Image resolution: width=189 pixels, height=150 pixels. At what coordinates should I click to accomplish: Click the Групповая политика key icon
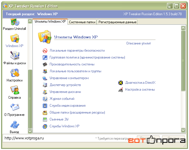pyautogui.click(x=45, y=58)
